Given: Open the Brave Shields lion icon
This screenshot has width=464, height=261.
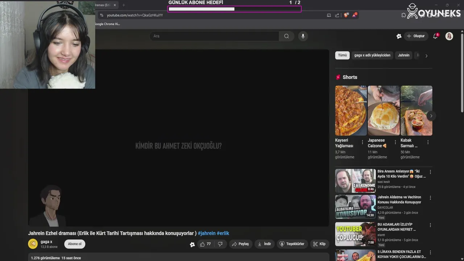Looking at the screenshot, I should click(346, 15).
